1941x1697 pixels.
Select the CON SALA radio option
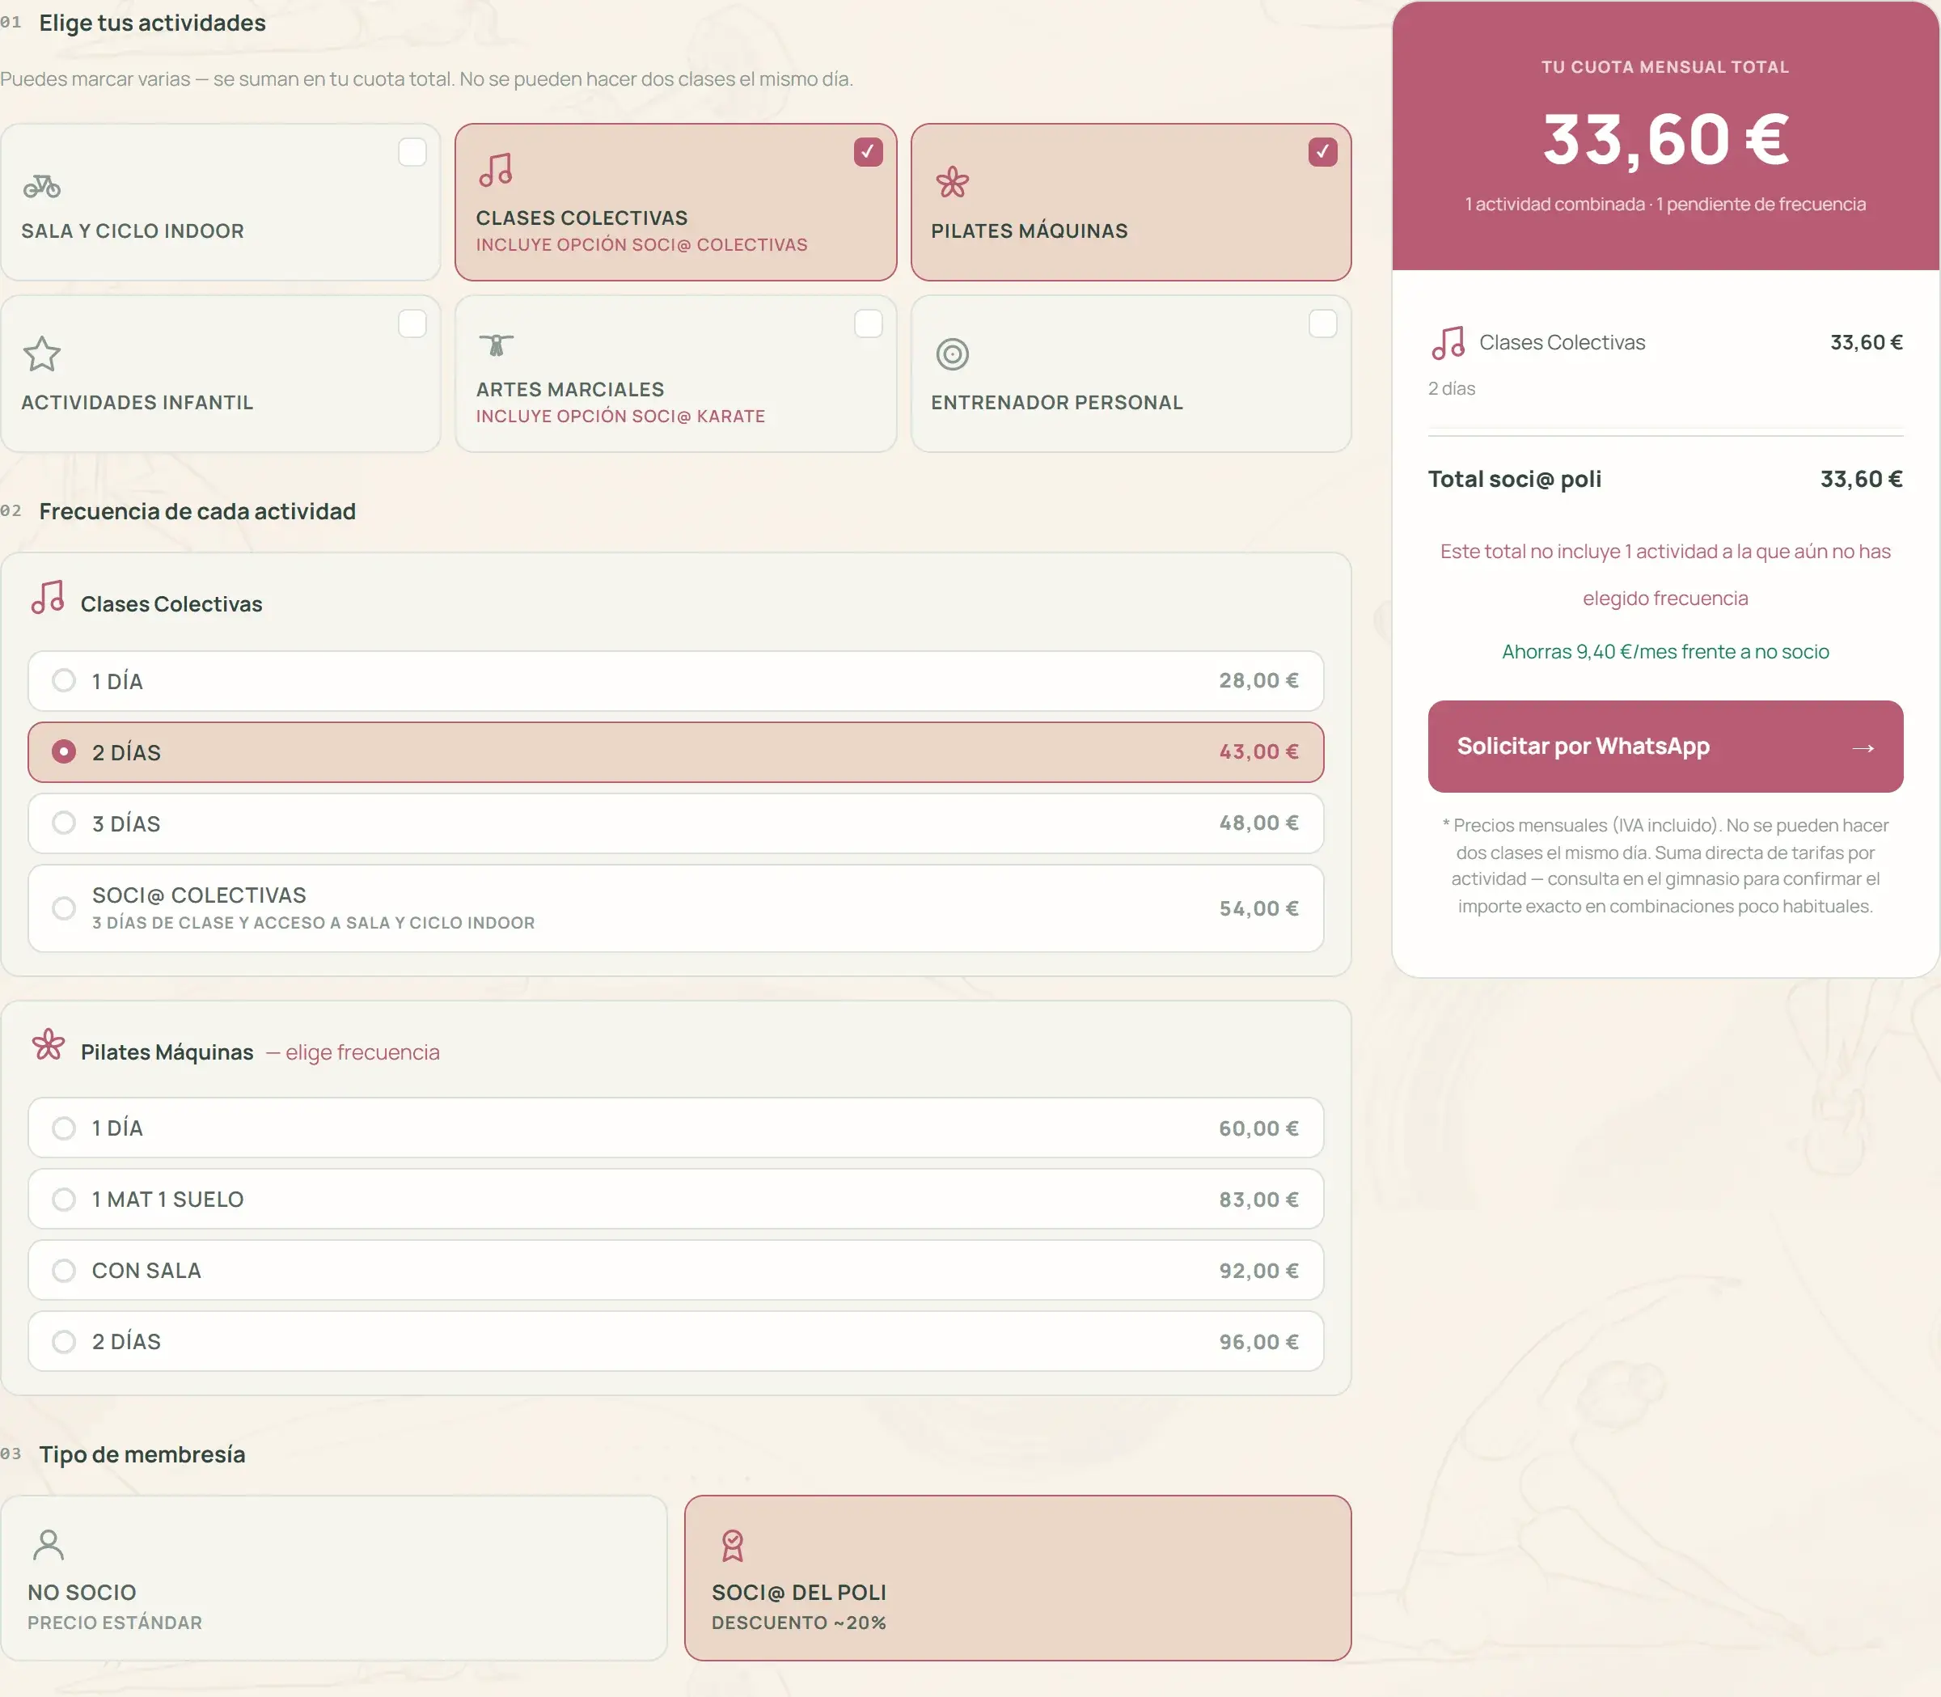point(63,1269)
